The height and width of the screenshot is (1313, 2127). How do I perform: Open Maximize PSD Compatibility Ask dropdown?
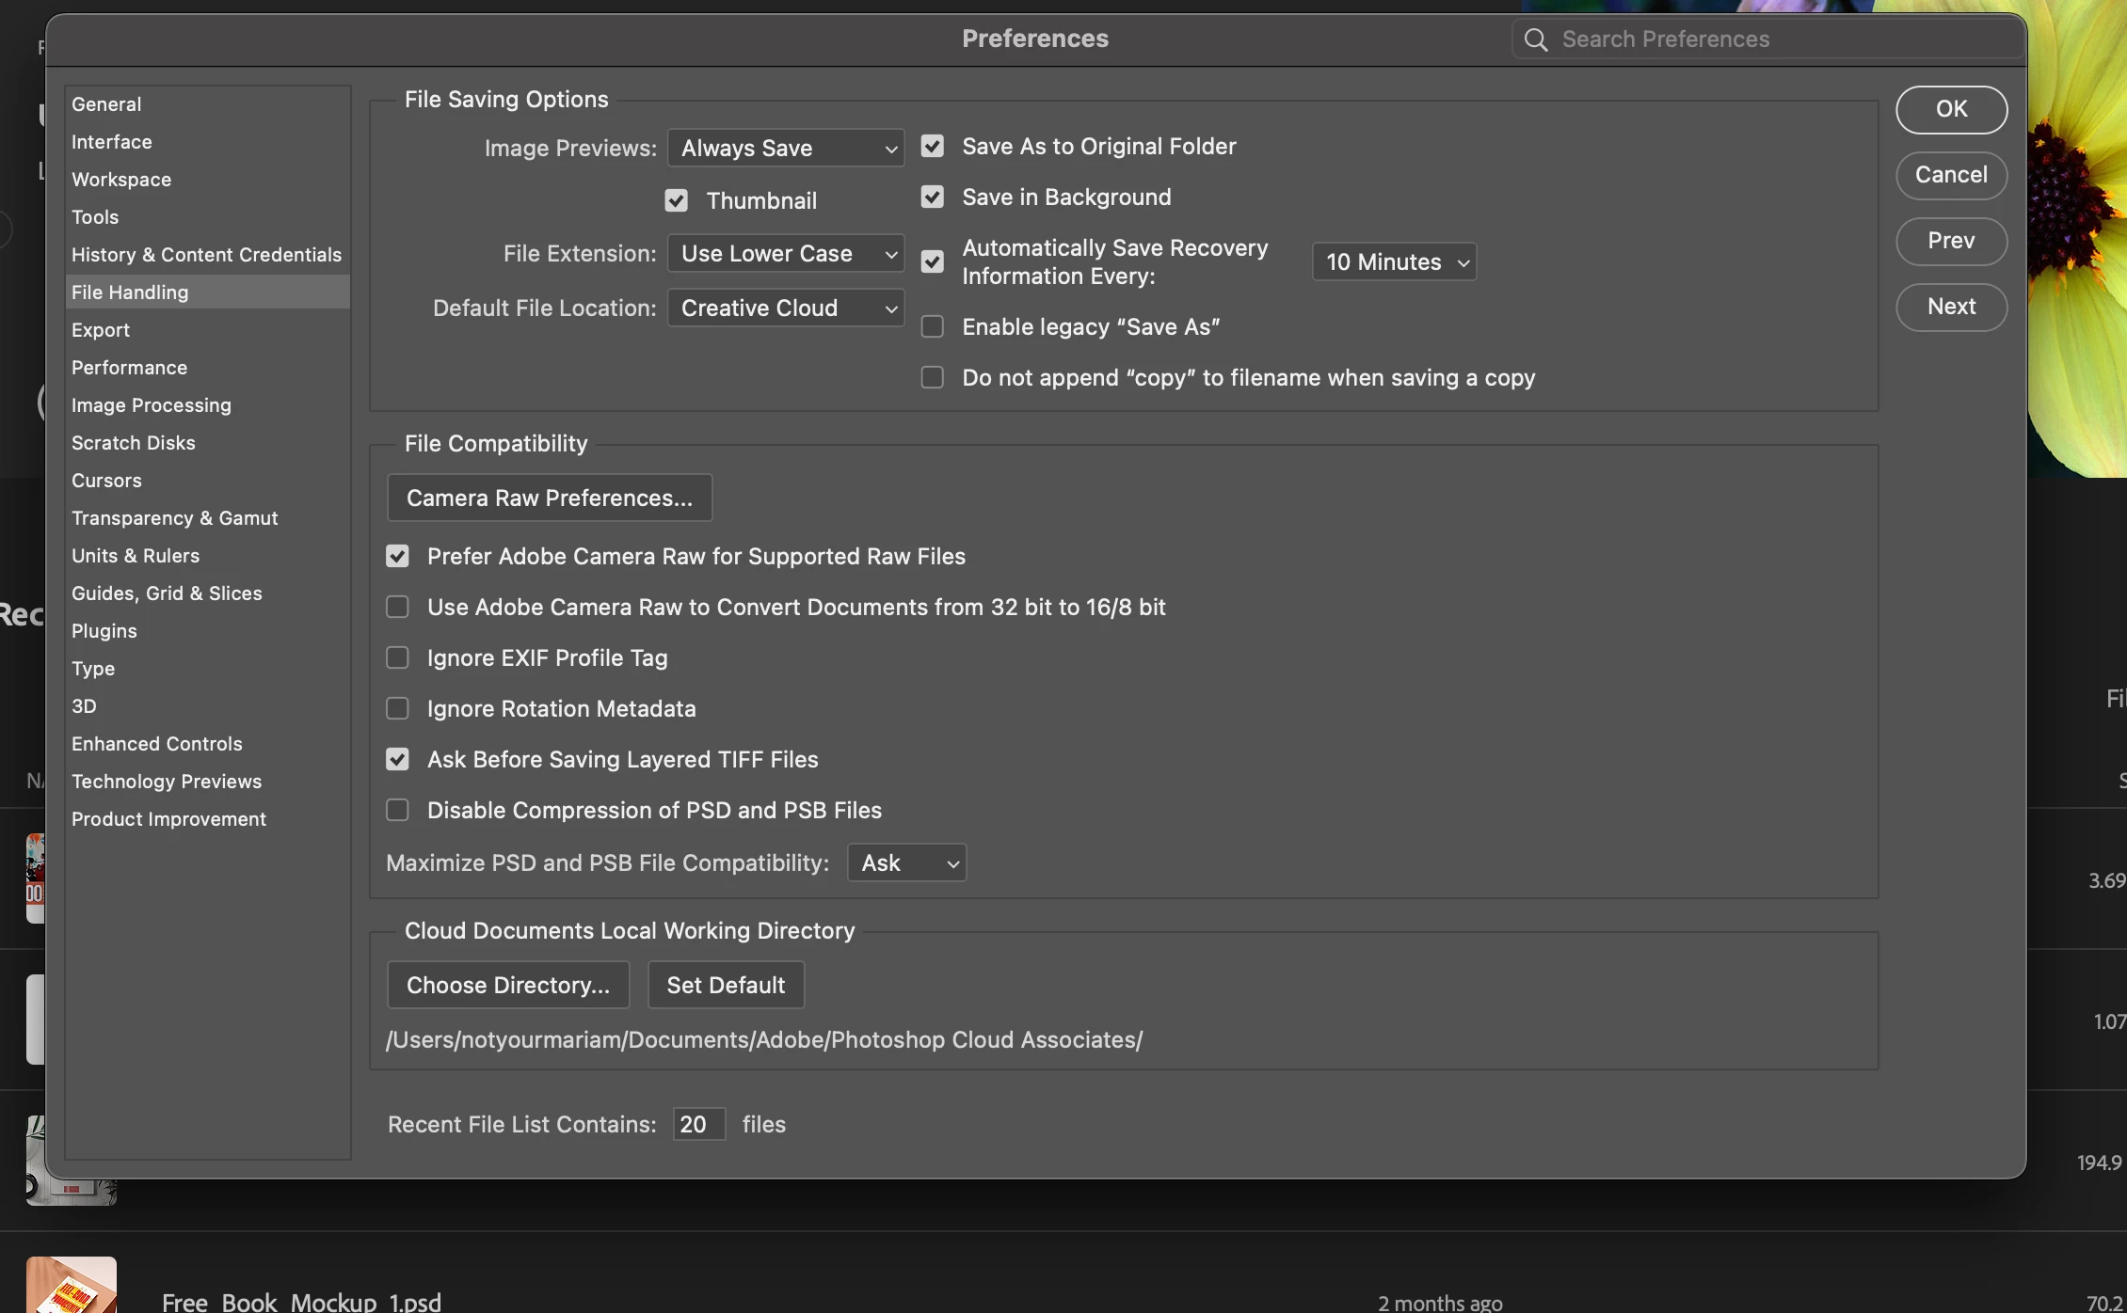pos(906,863)
